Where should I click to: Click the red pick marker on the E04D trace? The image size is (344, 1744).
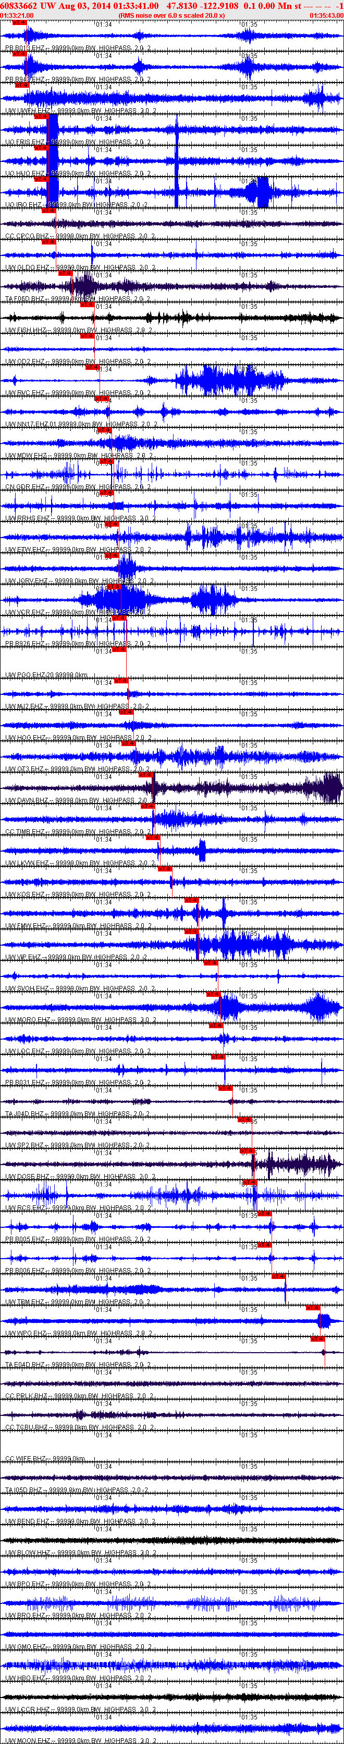[317, 1340]
